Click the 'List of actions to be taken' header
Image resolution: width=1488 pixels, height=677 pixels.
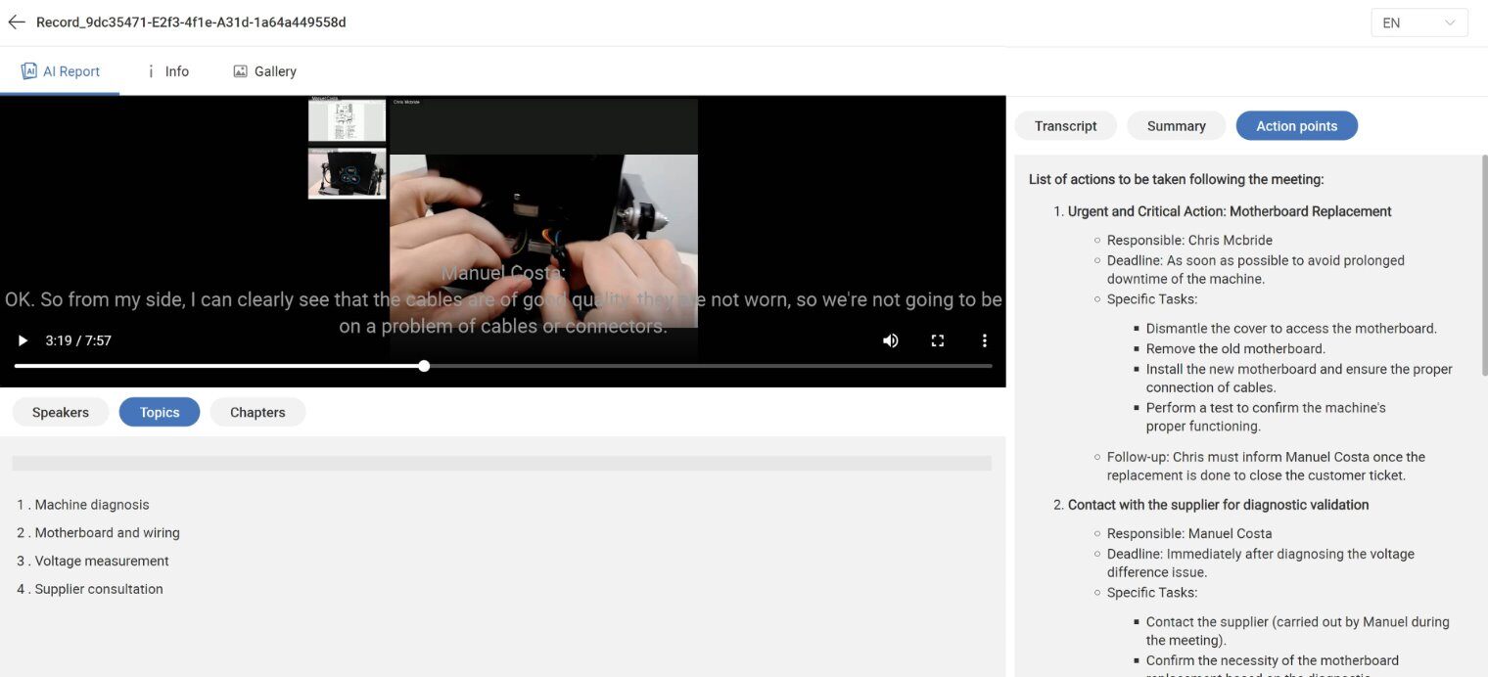tap(1176, 179)
